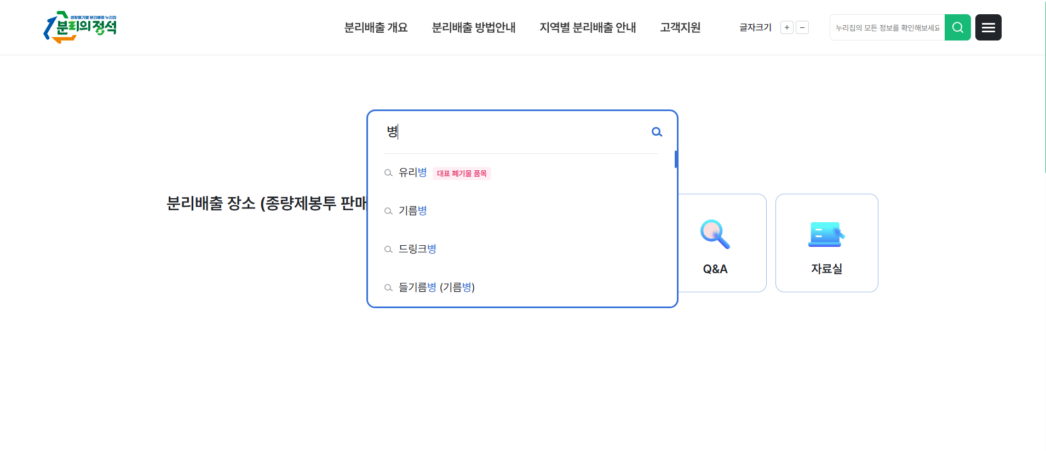Click the suggestion list scrollbar thumb
1046x451 pixels.
676,159
